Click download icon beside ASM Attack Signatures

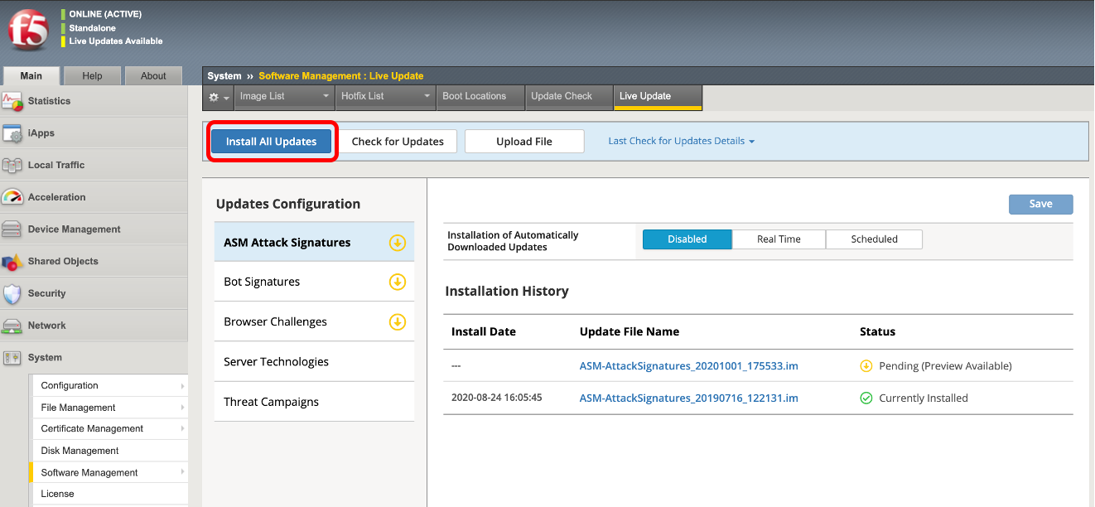pyautogui.click(x=398, y=243)
